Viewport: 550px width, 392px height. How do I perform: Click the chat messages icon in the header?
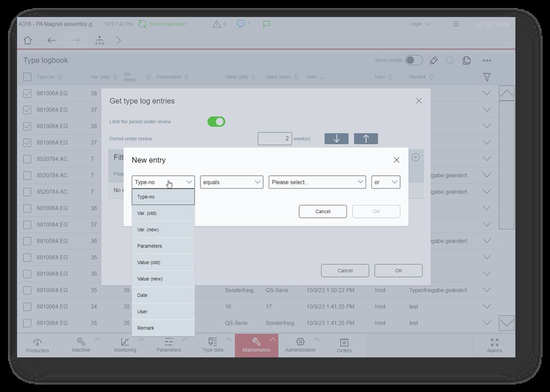[241, 24]
